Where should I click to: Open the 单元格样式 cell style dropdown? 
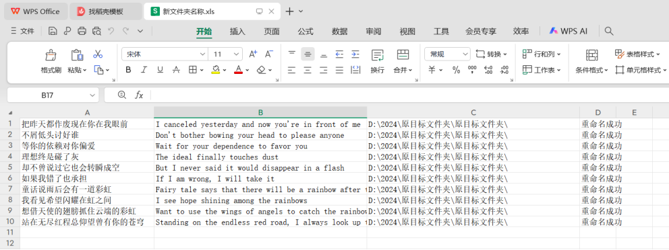click(641, 70)
